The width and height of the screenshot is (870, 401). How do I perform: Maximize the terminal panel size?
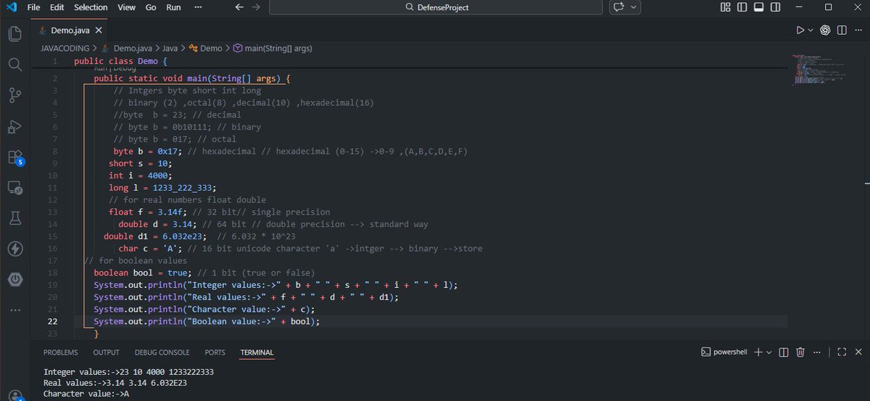841,352
